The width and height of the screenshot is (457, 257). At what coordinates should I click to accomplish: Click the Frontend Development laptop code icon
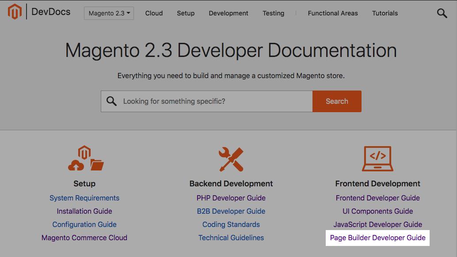click(x=378, y=159)
